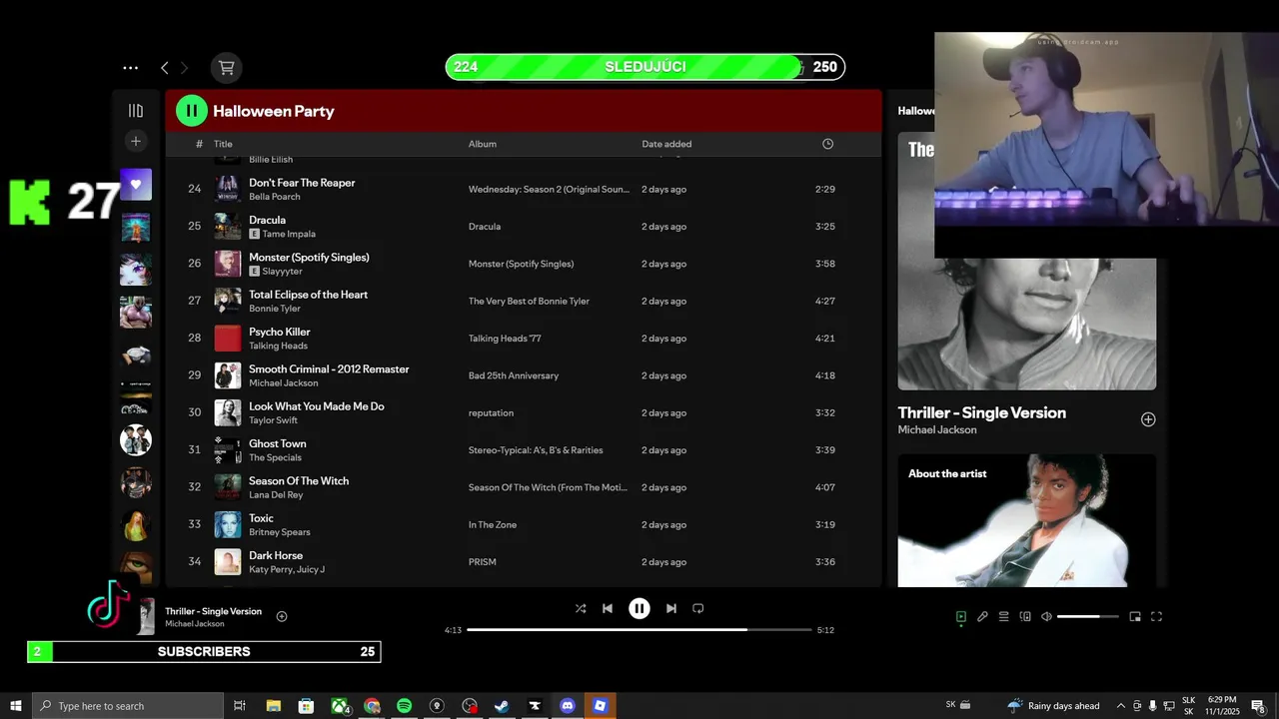Open Xbox app from taskbar
Viewport: 1279px width, 719px height.
(340, 706)
